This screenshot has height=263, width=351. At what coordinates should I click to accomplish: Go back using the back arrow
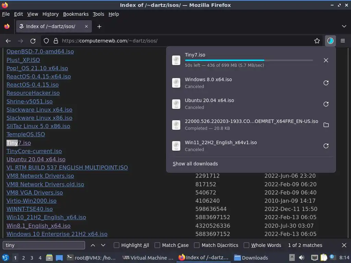pyautogui.click(x=8, y=41)
